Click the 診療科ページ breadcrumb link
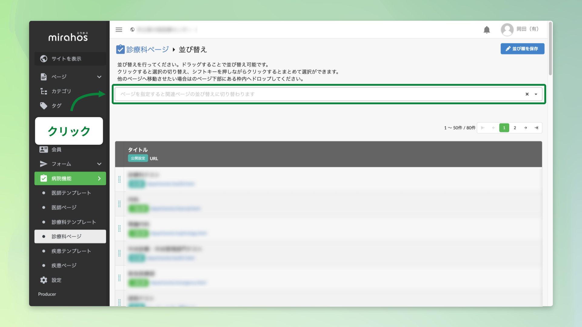The height and width of the screenshot is (327, 582). coord(147,49)
